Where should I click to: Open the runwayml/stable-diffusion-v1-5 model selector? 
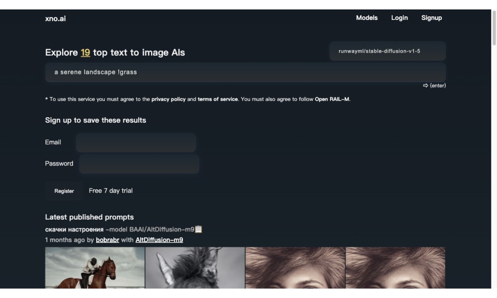point(387,51)
